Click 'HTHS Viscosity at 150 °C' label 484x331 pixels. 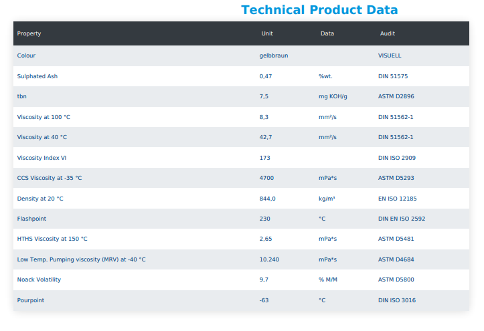(52, 239)
